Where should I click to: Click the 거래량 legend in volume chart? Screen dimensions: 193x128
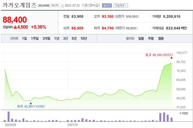184,113
